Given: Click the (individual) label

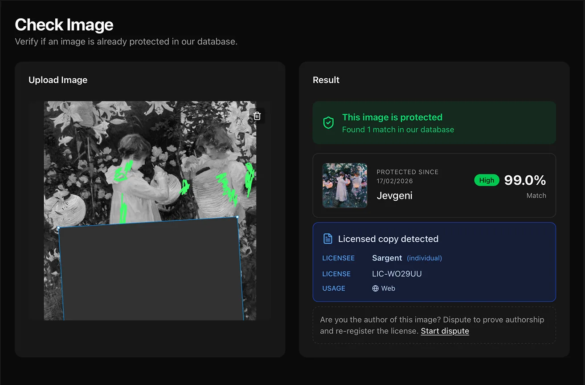Looking at the screenshot, I should click(x=424, y=258).
